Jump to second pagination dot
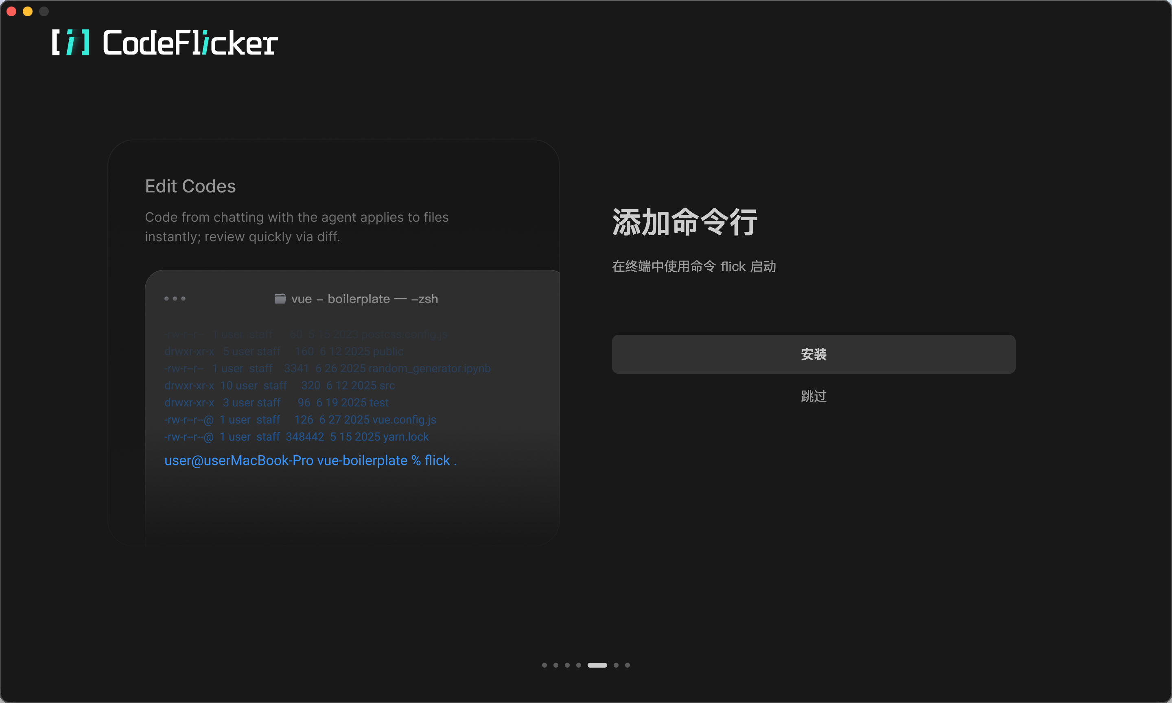This screenshot has width=1172, height=703. coord(555,665)
